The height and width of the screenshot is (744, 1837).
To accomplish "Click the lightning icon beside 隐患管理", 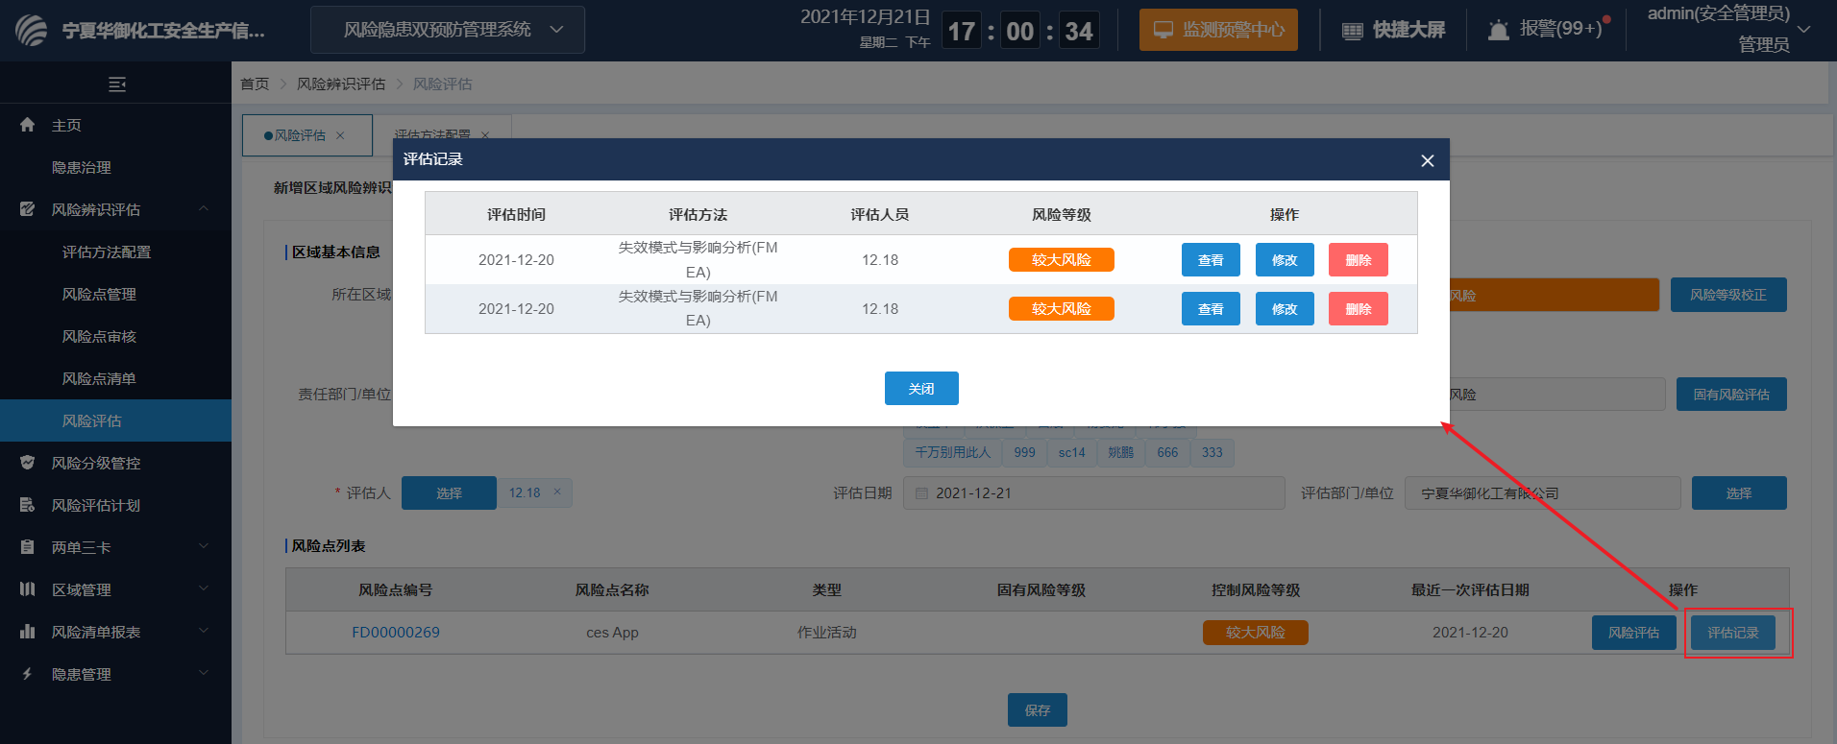I will pyautogui.click(x=27, y=674).
